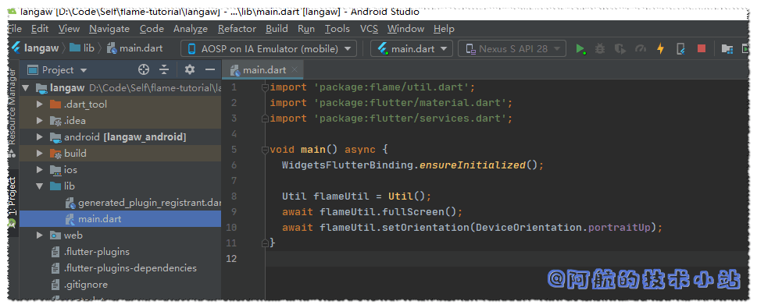Expand the web folder
This screenshot has height=308, width=757.
point(40,235)
